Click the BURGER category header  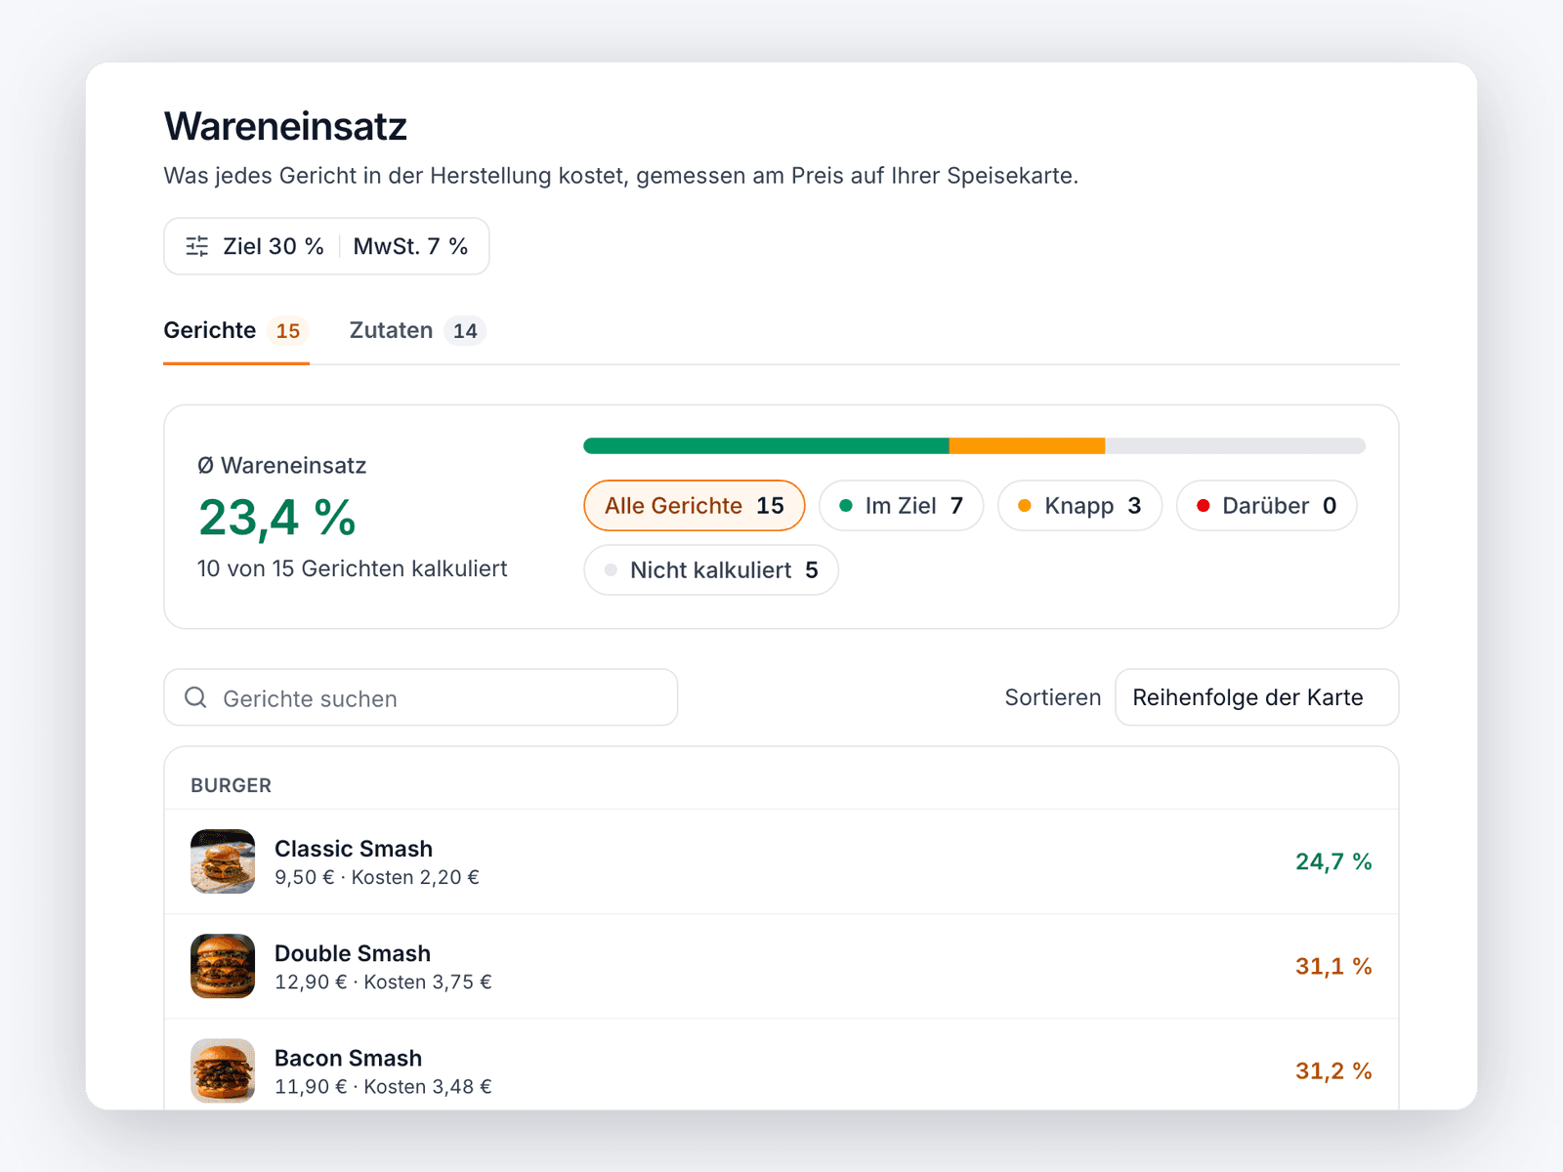click(232, 785)
